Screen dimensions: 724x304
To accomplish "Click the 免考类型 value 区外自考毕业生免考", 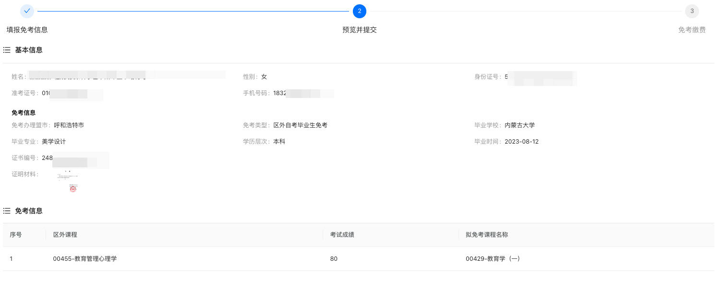I will tap(300, 125).
